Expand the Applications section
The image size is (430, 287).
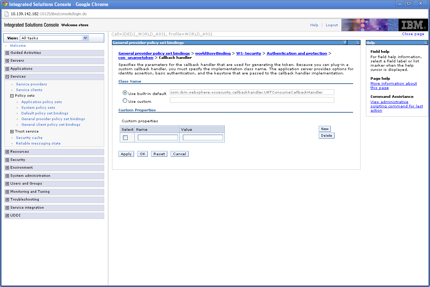[x=7, y=69]
